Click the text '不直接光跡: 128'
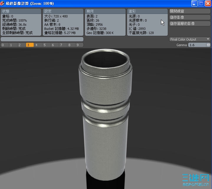 (141, 33)
